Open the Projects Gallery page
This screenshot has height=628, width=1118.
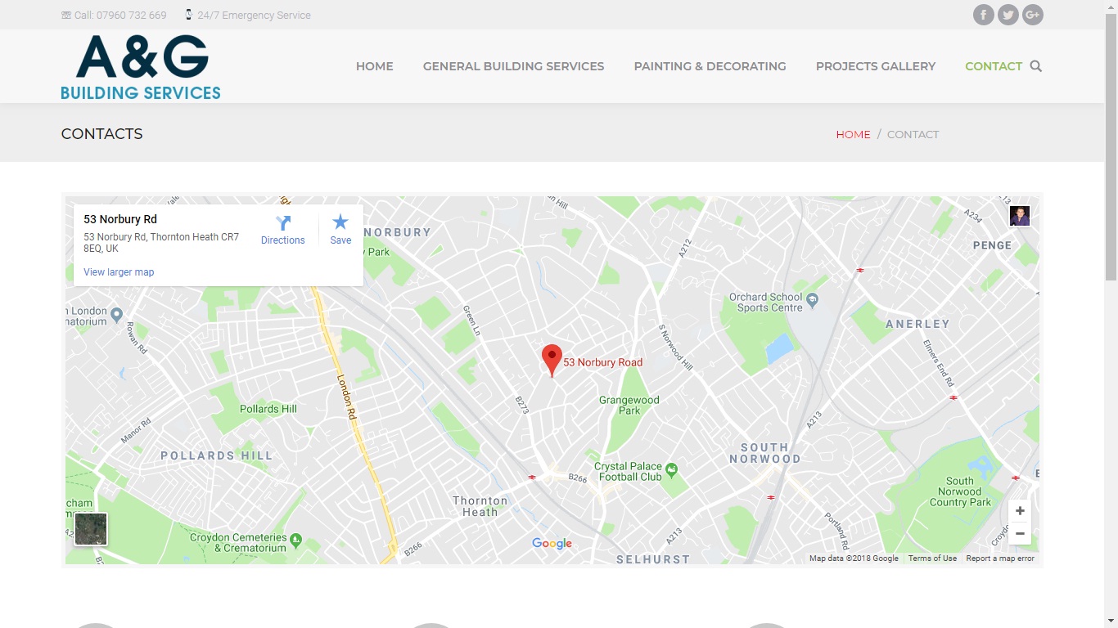pos(875,66)
